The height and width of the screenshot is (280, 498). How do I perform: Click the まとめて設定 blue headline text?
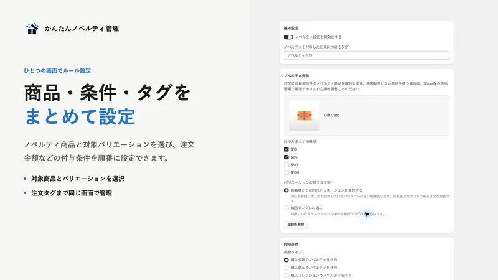(x=80, y=116)
